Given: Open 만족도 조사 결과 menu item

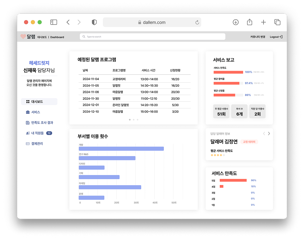Looking at the screenshot, I should [x=39, y=122].
